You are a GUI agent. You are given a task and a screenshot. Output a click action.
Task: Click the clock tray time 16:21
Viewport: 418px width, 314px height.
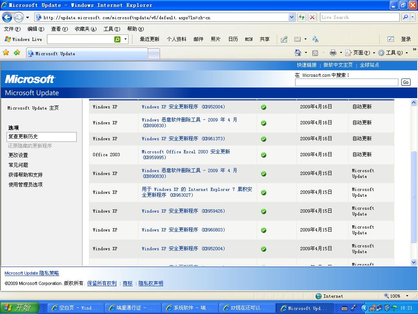(406, 308)
